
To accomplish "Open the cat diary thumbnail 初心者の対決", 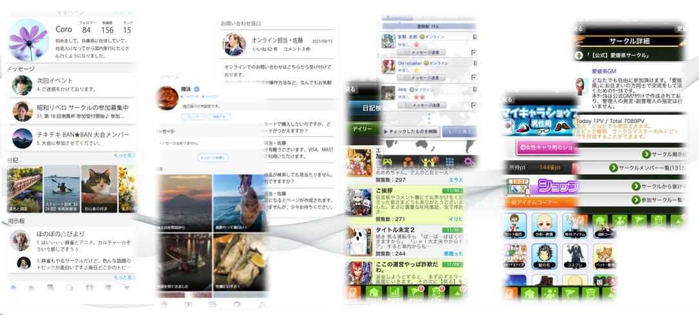I will coord(99,189).
